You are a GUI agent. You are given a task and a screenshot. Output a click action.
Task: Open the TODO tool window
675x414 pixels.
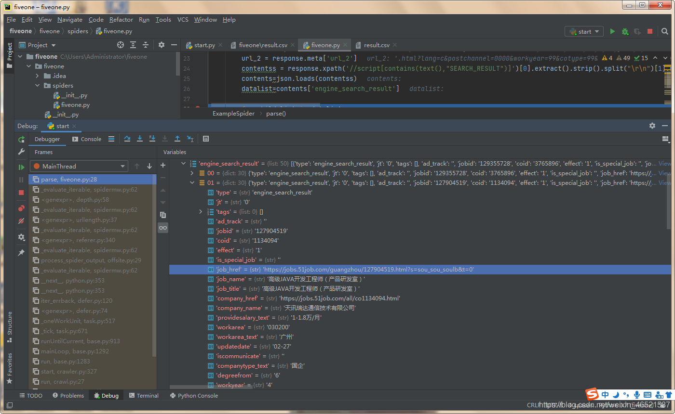point(30,396)
